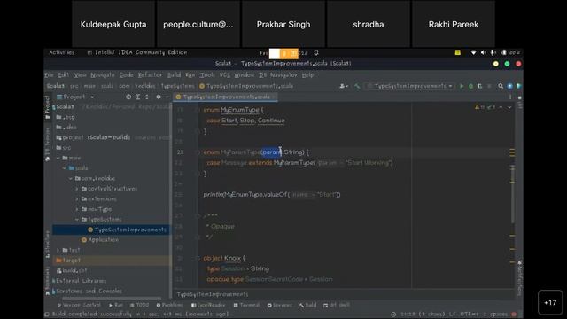Expand the extensions package
This screenshot has width=567, height=319.
[x=77, y=198]
